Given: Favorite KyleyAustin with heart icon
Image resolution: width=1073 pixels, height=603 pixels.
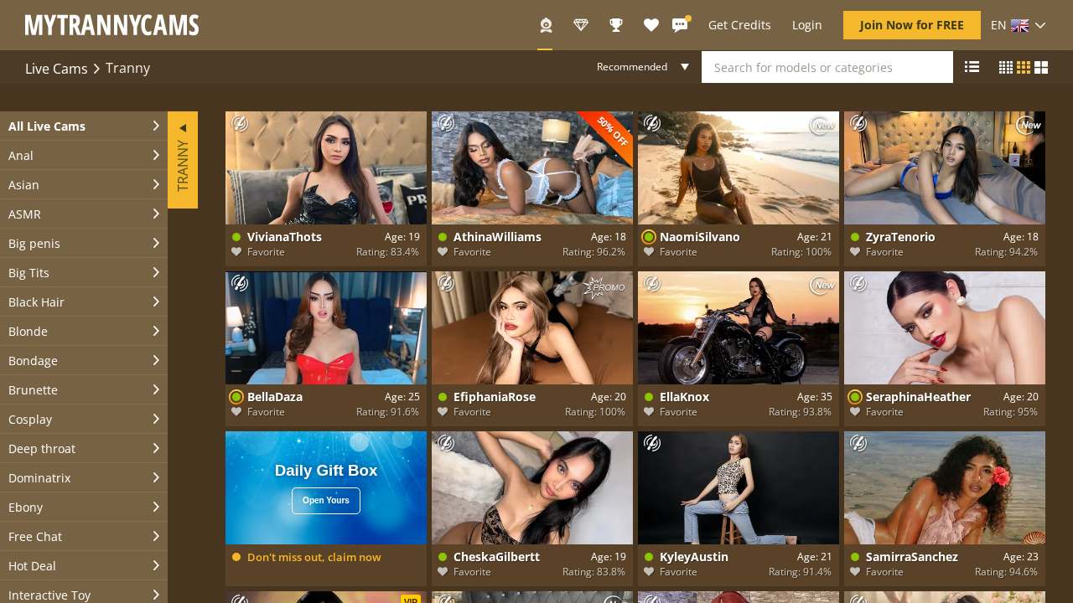Looking at the screenshot, I should (x=649, y=571).
